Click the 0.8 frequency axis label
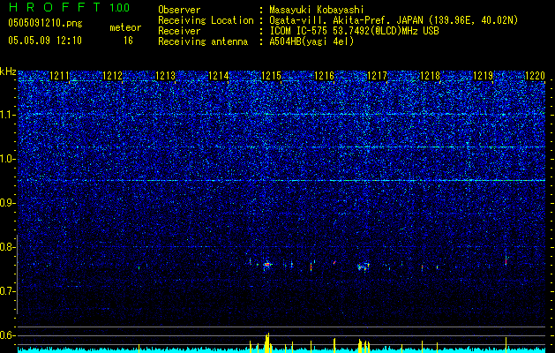This screenshot has height=353, width=555. [7, 247]
